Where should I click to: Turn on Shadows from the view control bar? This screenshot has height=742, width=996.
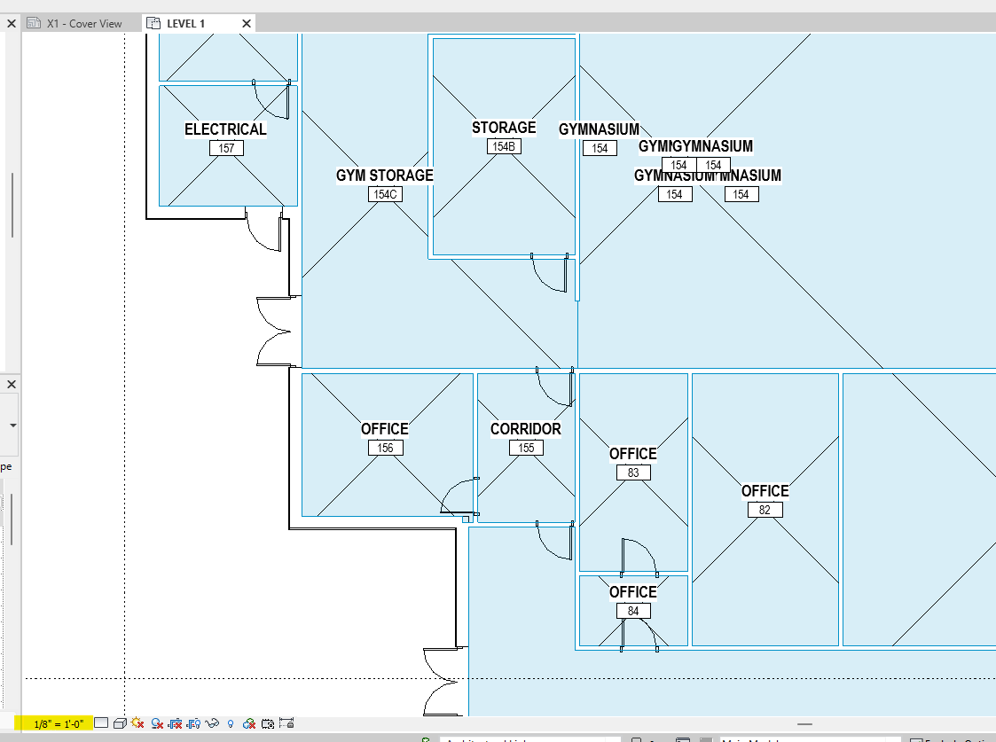157,723
